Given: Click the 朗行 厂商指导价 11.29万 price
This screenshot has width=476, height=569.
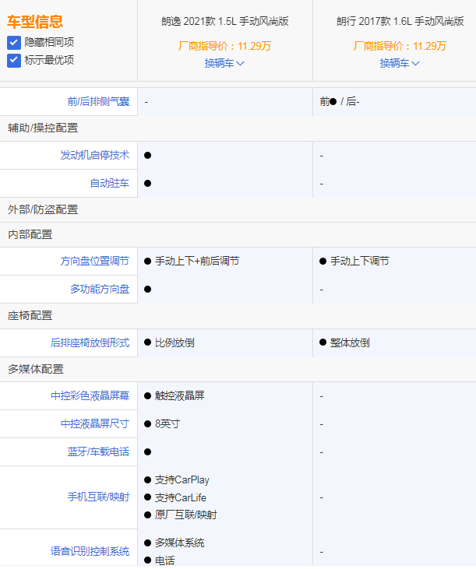Looking at the screenshot, I should coord(400,46).
